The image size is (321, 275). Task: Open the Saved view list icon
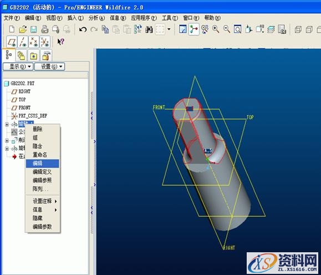coord(259,29)
